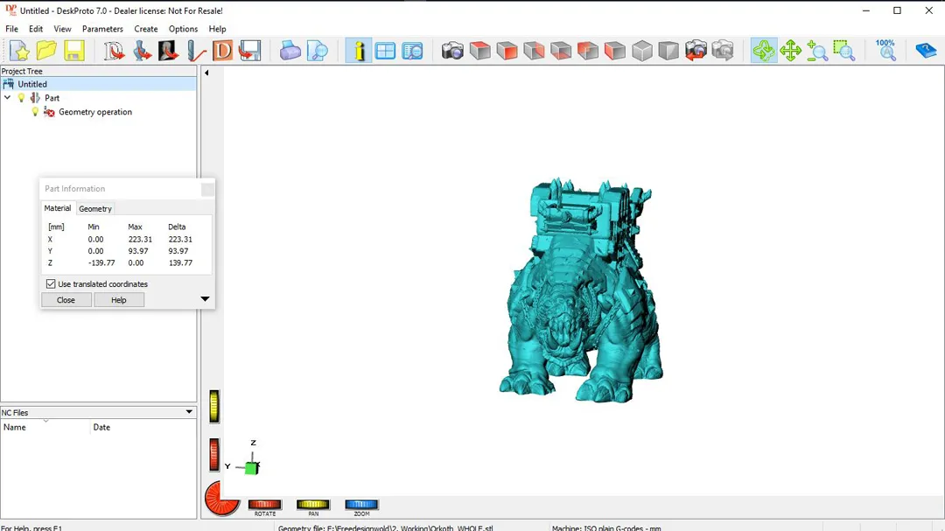Image resolution: width=945 pixels, height=531 pixels.
Task: Click the Load Geometry (vase) icon
Action: coord(141,51)
